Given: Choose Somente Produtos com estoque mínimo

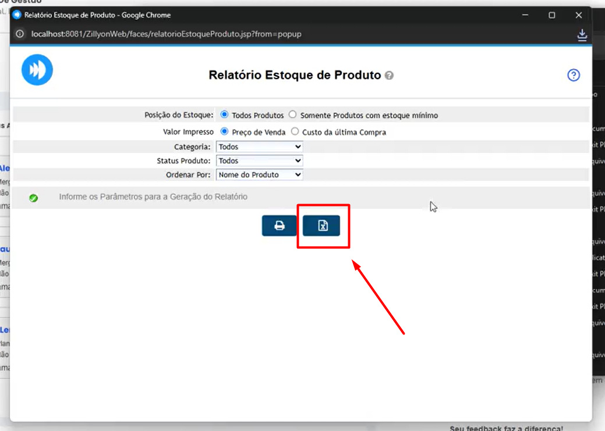Looking at the screenshot, I should [293, 115].
